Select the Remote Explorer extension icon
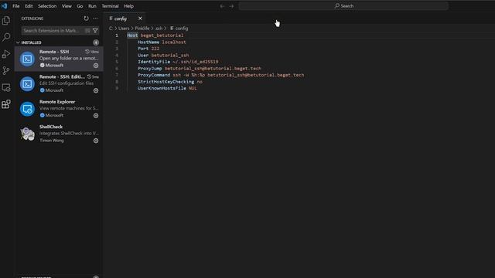The width and height of the screenshot is (495, 278). click(28, 109)
